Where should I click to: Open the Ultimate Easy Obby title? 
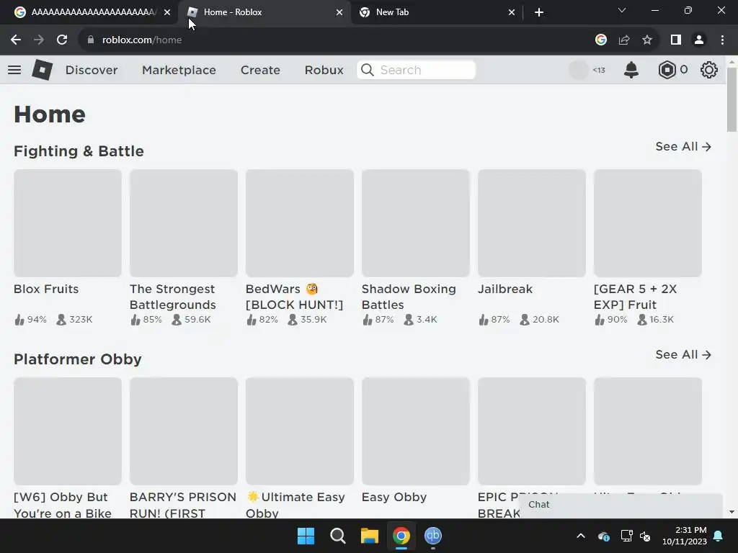295,505
